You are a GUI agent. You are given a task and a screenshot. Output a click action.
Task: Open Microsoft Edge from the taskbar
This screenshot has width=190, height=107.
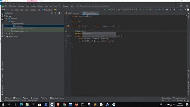coord(21,104)
